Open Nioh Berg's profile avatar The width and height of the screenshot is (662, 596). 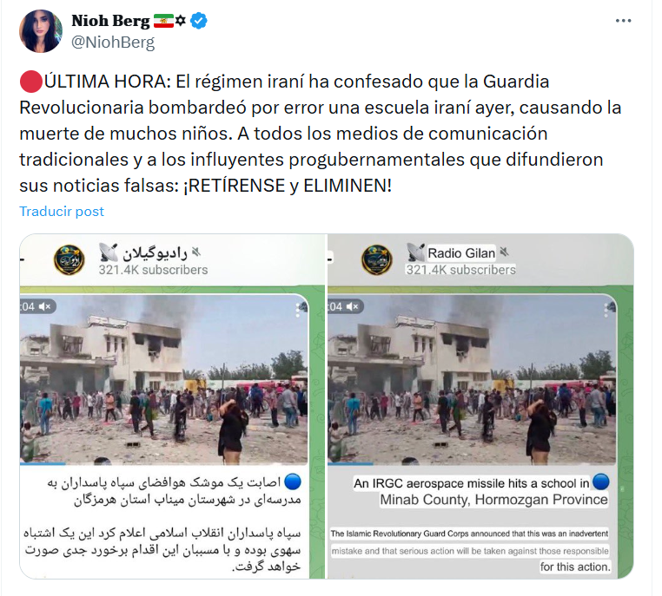click(41, 31)
